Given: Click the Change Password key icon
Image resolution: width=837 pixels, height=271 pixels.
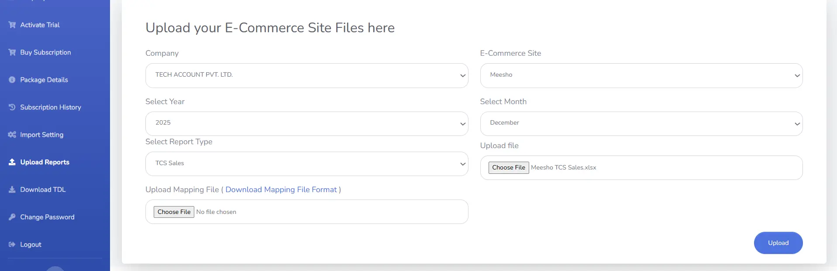Looking at the screenshot, I should [12, 217].
